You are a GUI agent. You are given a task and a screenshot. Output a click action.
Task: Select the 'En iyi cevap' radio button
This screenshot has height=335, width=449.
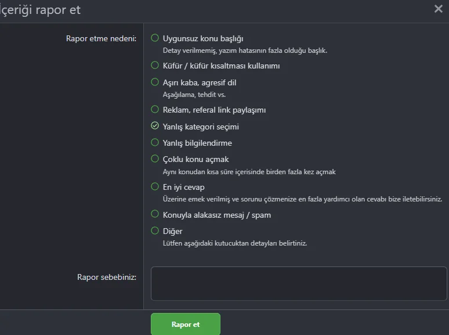click(155, 186)
